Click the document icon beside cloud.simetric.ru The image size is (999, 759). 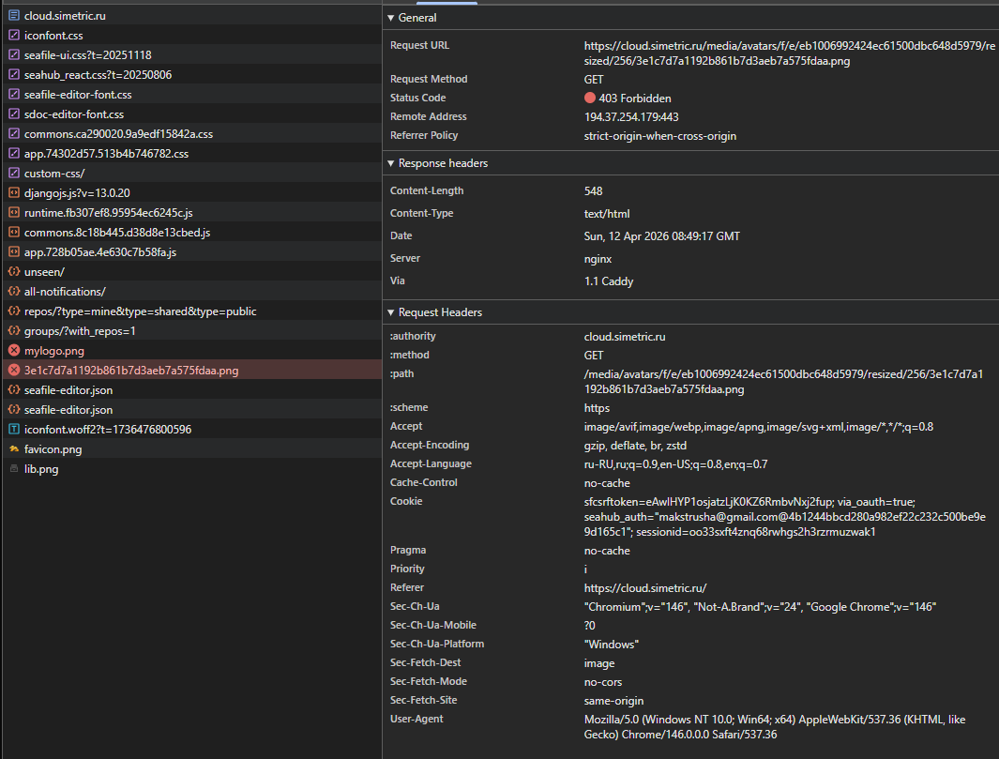point(13,16)
